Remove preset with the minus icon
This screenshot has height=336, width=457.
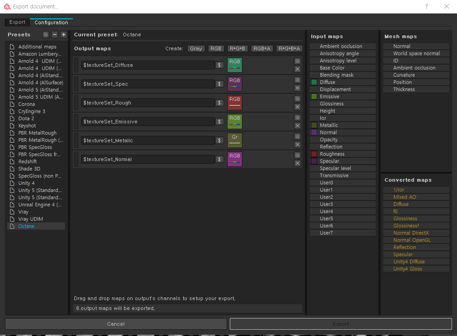coord(55,35)
